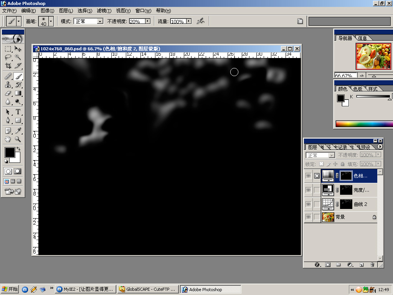Hide the 亮度 layer eye
The image size is (393, 295).
point(308,190)
